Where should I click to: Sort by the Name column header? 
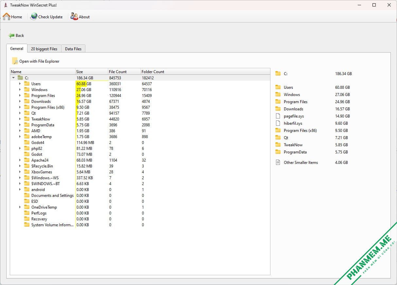point(43,71)
